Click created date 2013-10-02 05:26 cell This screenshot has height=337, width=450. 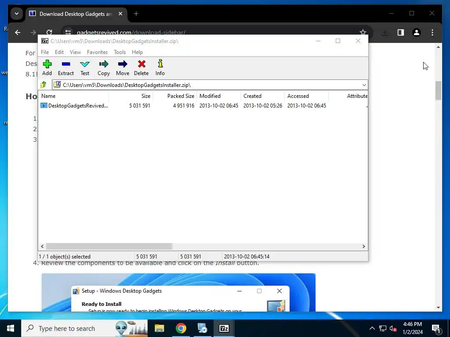[x=263, y=105]
